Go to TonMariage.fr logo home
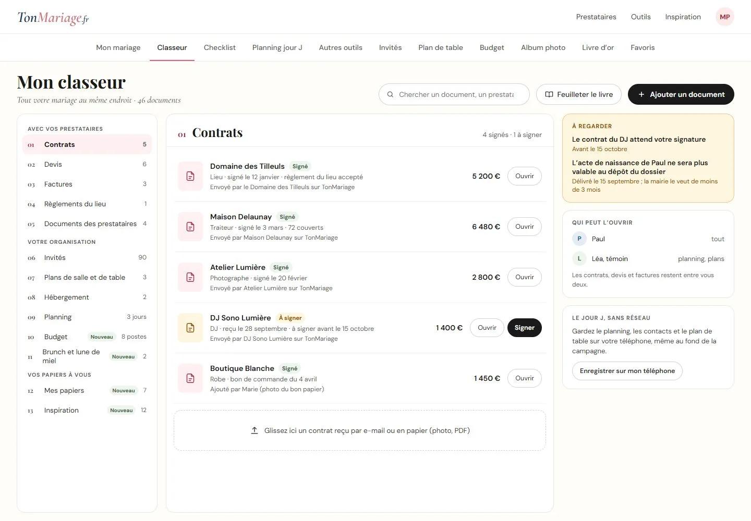Screen dimensions: 751x521 click(x=53, y=18)
